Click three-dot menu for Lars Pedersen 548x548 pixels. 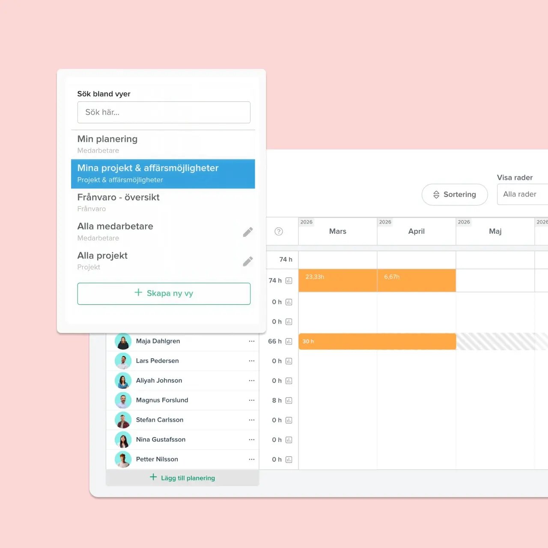pyautogui.click(x=251, y=361)
